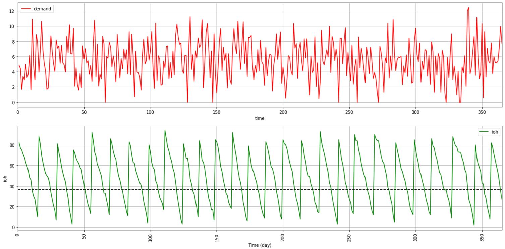Select the highest peak of the green ioh line
The width and height of the screenshot is (505, 249).
[165, 131]
